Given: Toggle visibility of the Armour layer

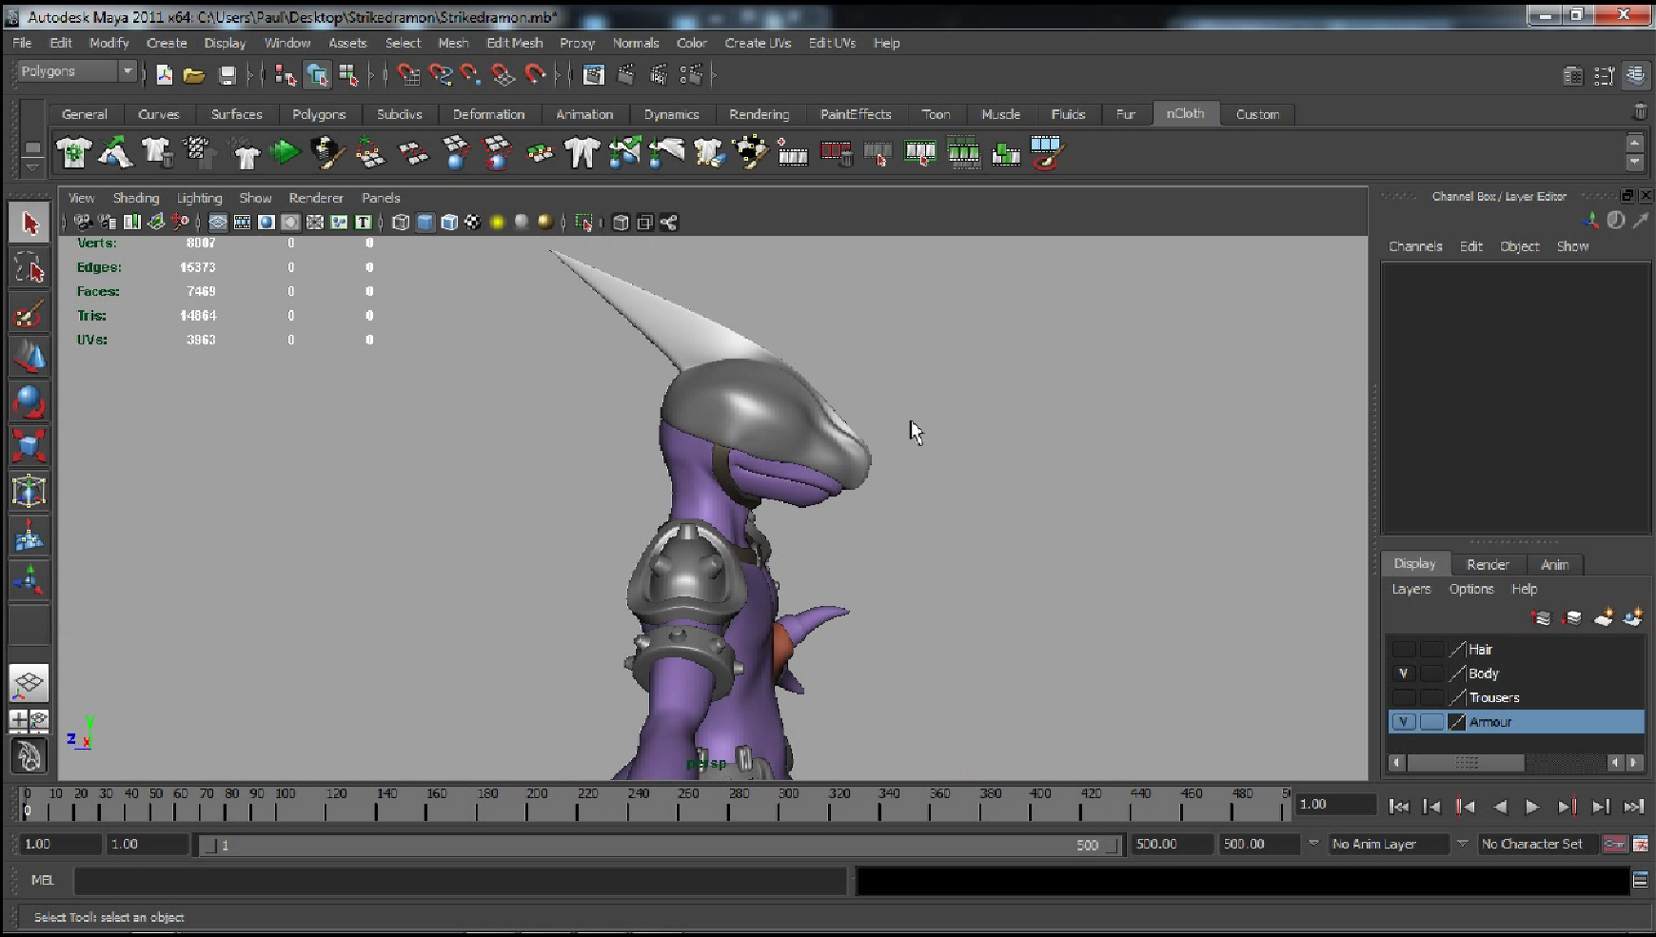Looking at the screenshot, I should 1403,722.
